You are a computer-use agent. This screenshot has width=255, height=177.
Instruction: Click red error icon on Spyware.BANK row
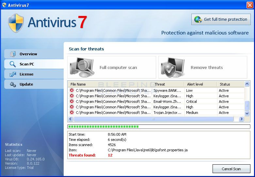point(72,90)
